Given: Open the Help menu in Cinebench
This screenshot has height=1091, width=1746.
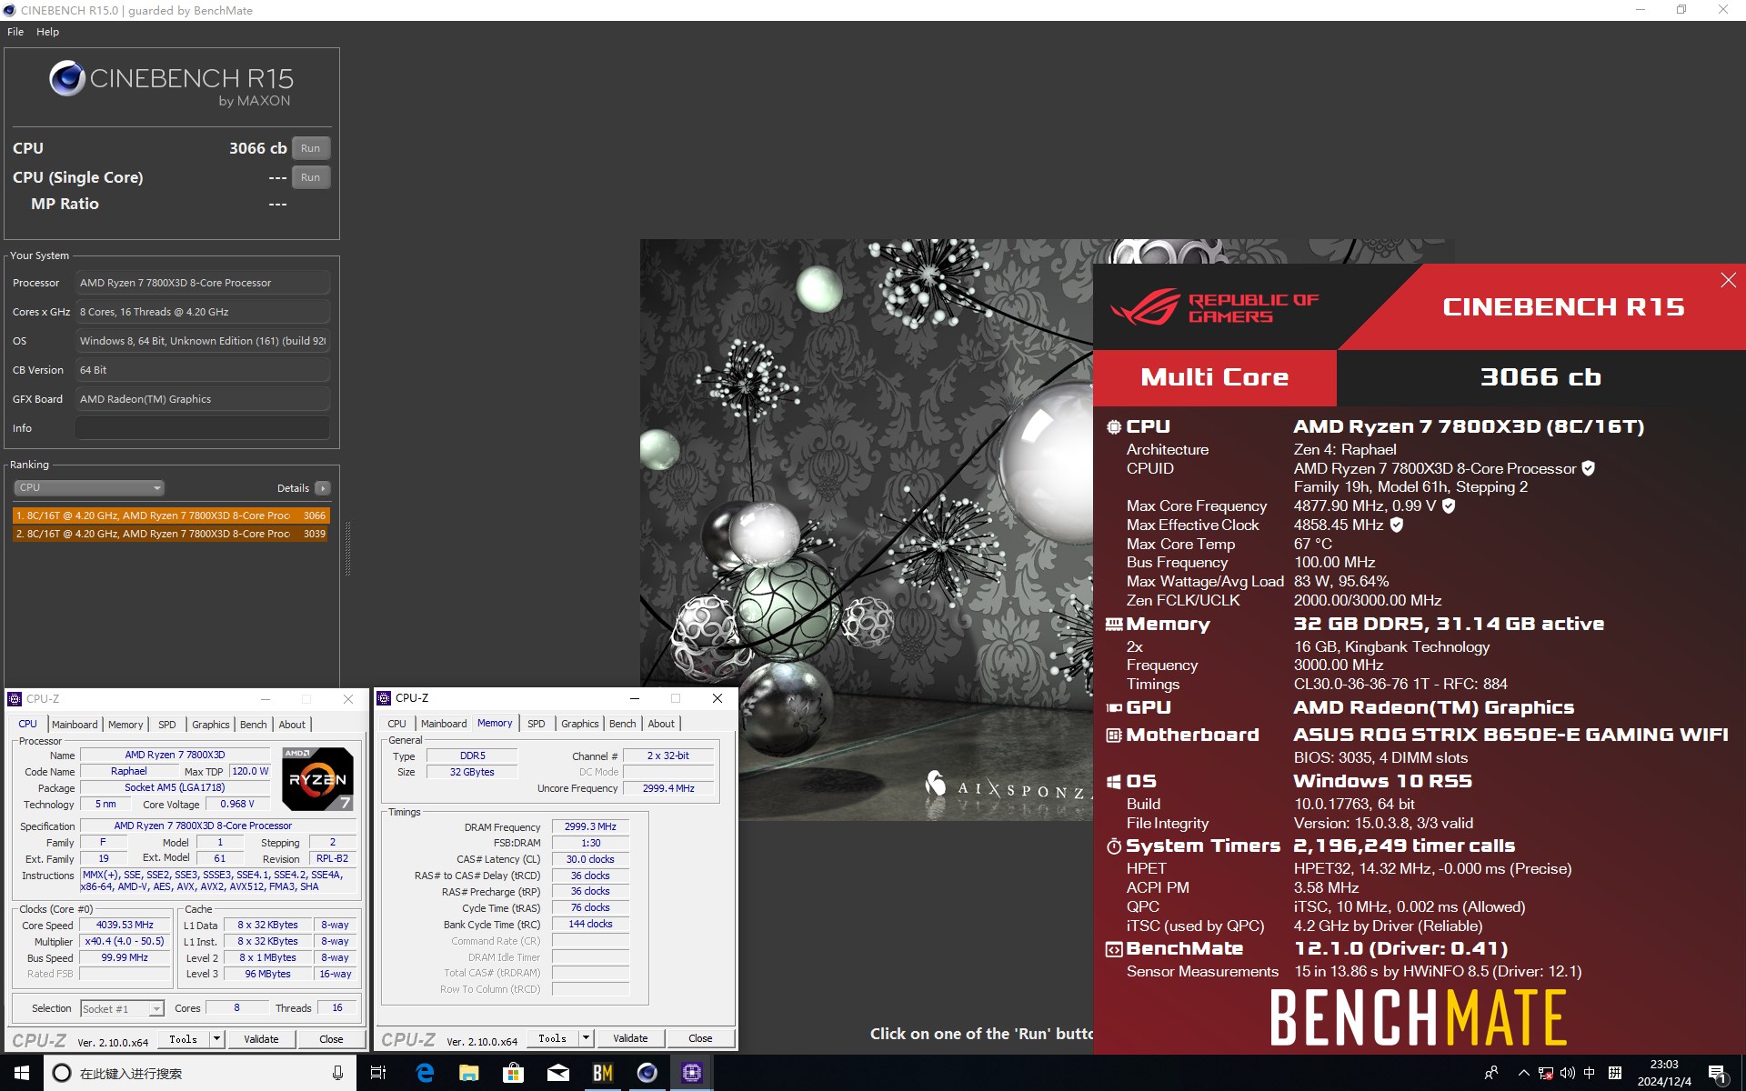Looking at the screenshot, I should pos(47,32).
